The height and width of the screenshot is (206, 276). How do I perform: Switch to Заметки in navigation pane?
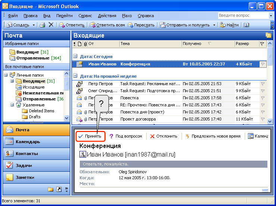pyautogui.click(x=37, y=178)
